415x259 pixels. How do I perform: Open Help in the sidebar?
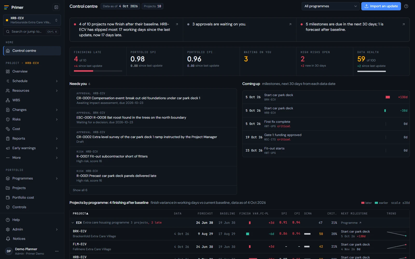(x=32, y=220)
